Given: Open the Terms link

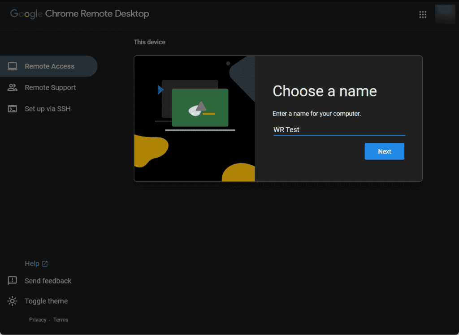Looking at the screenshot, I should click(61, 320).
